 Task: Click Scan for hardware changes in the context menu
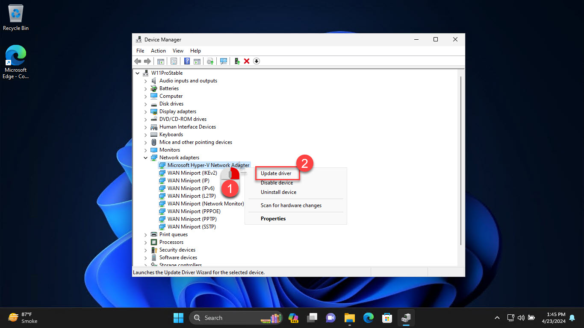click(291, 205)
